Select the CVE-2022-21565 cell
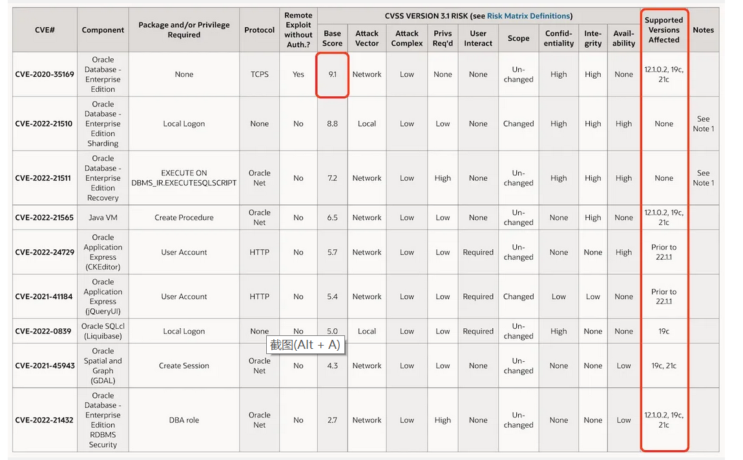Screen dimensions: 743x460 pos(45,218)
